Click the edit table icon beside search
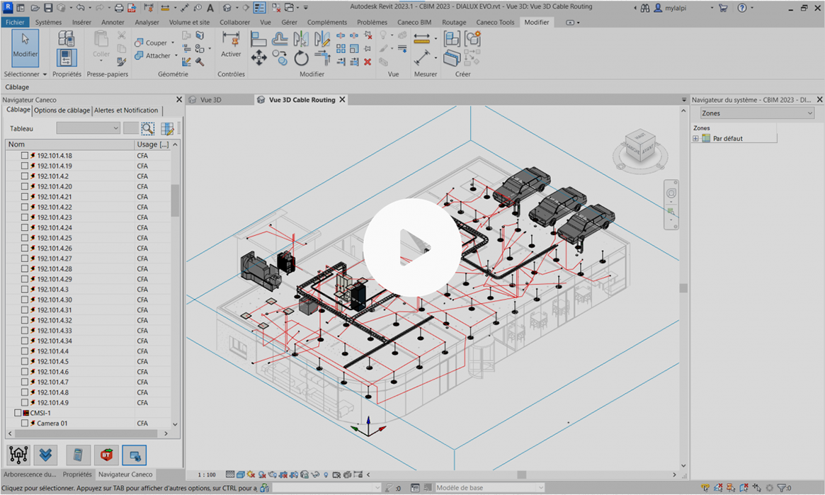Image resolution: width=825 pixels, height=495 pixels. tap(167, 128)
